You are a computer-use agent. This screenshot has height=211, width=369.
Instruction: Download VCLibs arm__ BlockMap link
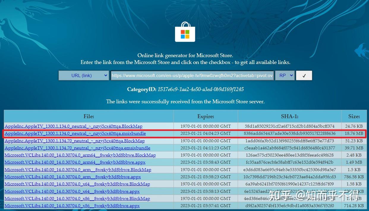pos(78,170)
